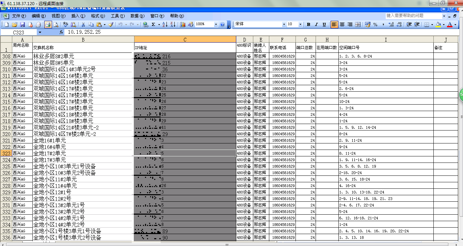Click the Paste clipboard icon
Screen dimensions: 463x246
(99, 25)
